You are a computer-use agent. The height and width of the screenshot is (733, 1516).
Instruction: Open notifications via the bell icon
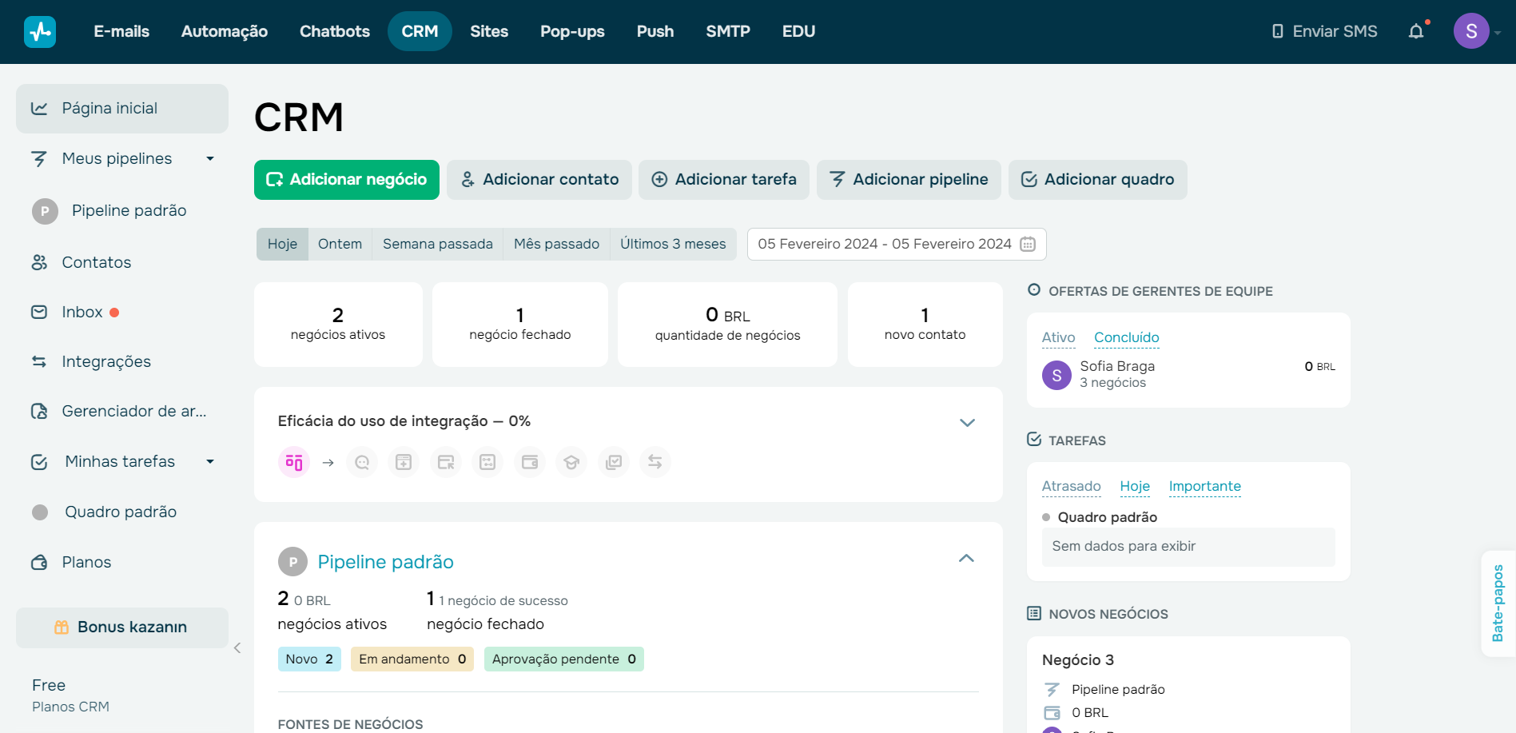pos(1416,30)
